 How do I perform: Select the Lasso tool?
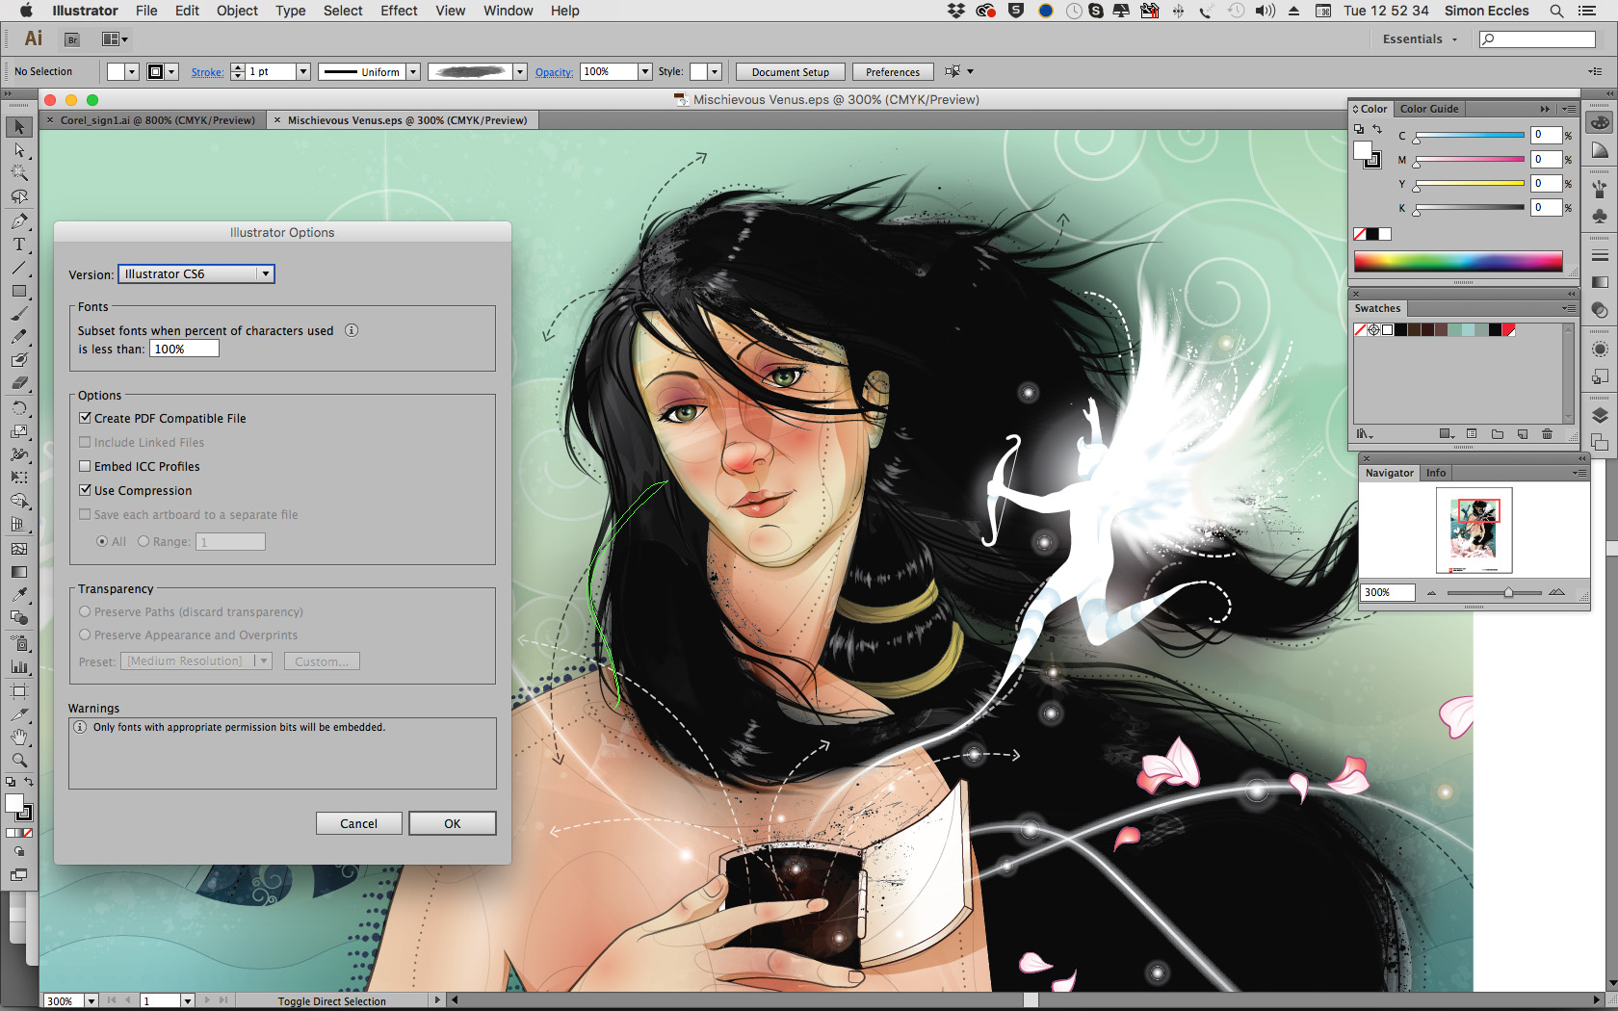19,196
